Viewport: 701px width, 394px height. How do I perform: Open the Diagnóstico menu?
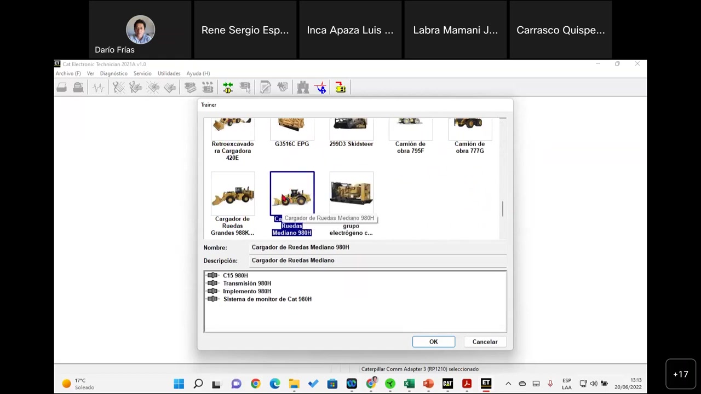point(113,73)
